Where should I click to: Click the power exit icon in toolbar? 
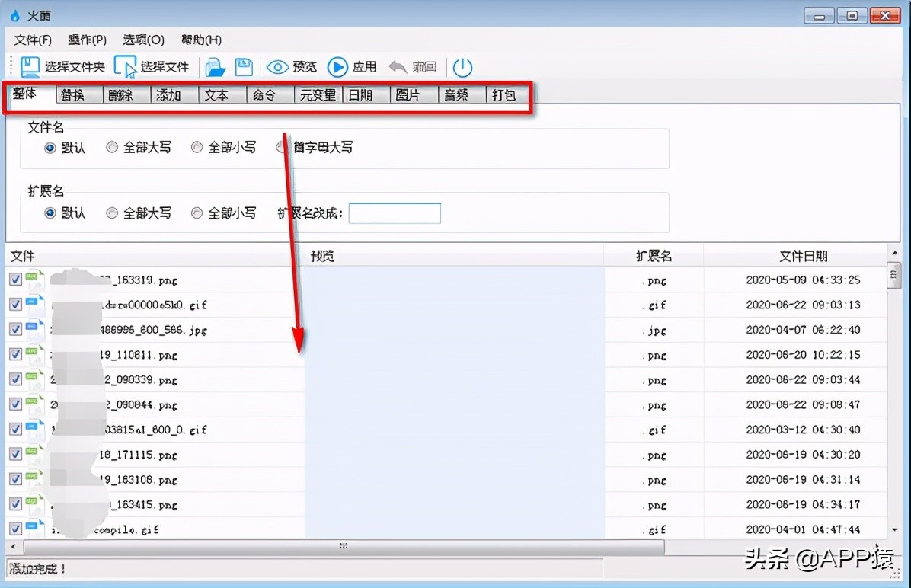point(462,67)
